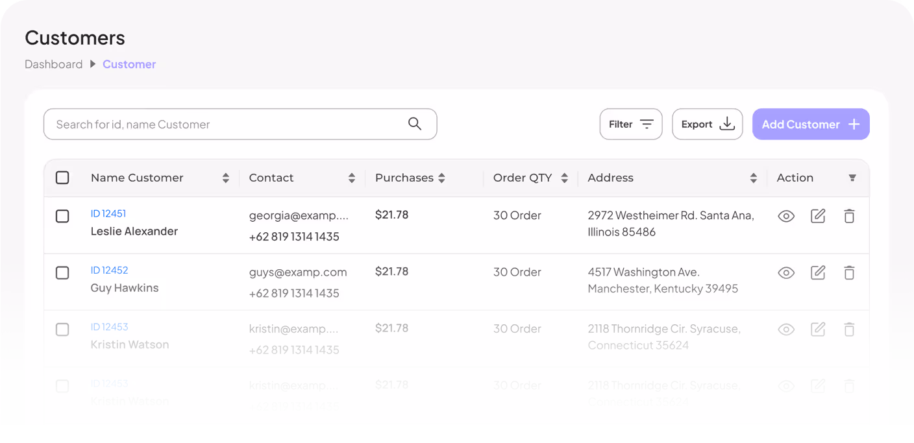Screen dimensions: 914x443
Task: Click inside the customer search field
Action: (x=195, y=124)
